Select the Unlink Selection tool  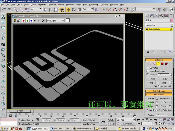pyautogui.click(x=21, y=9)
